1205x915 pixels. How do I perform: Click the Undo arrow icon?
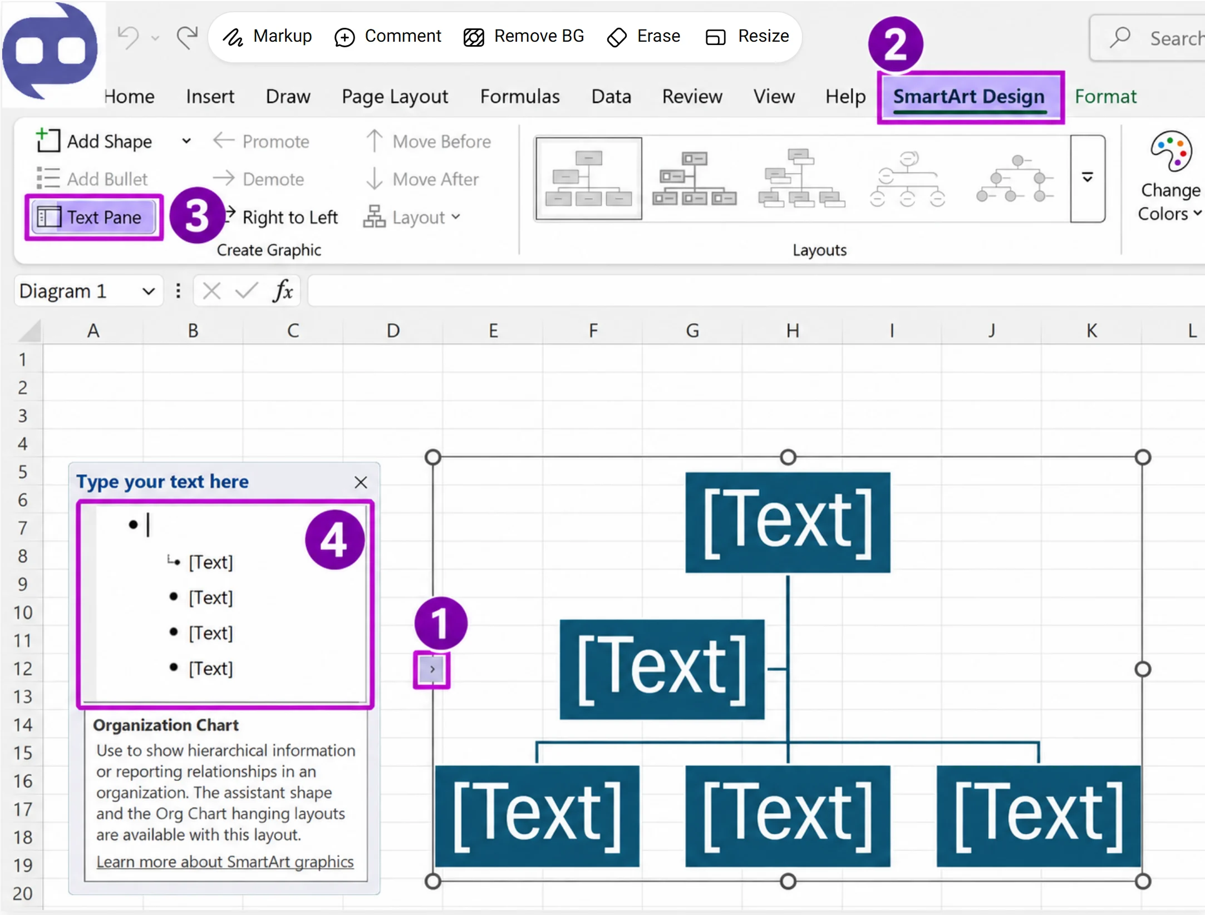[129, 38]
